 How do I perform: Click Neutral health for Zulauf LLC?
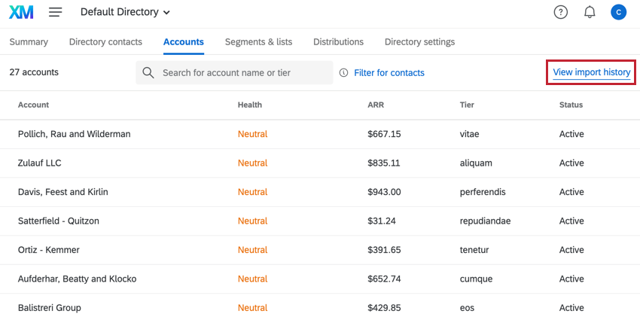click(x=253, y=163)
